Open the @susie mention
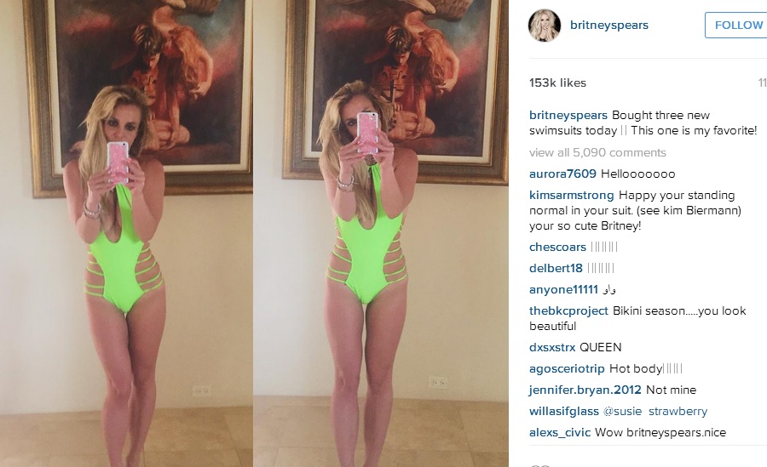767x467 pixels. point(622,412)
